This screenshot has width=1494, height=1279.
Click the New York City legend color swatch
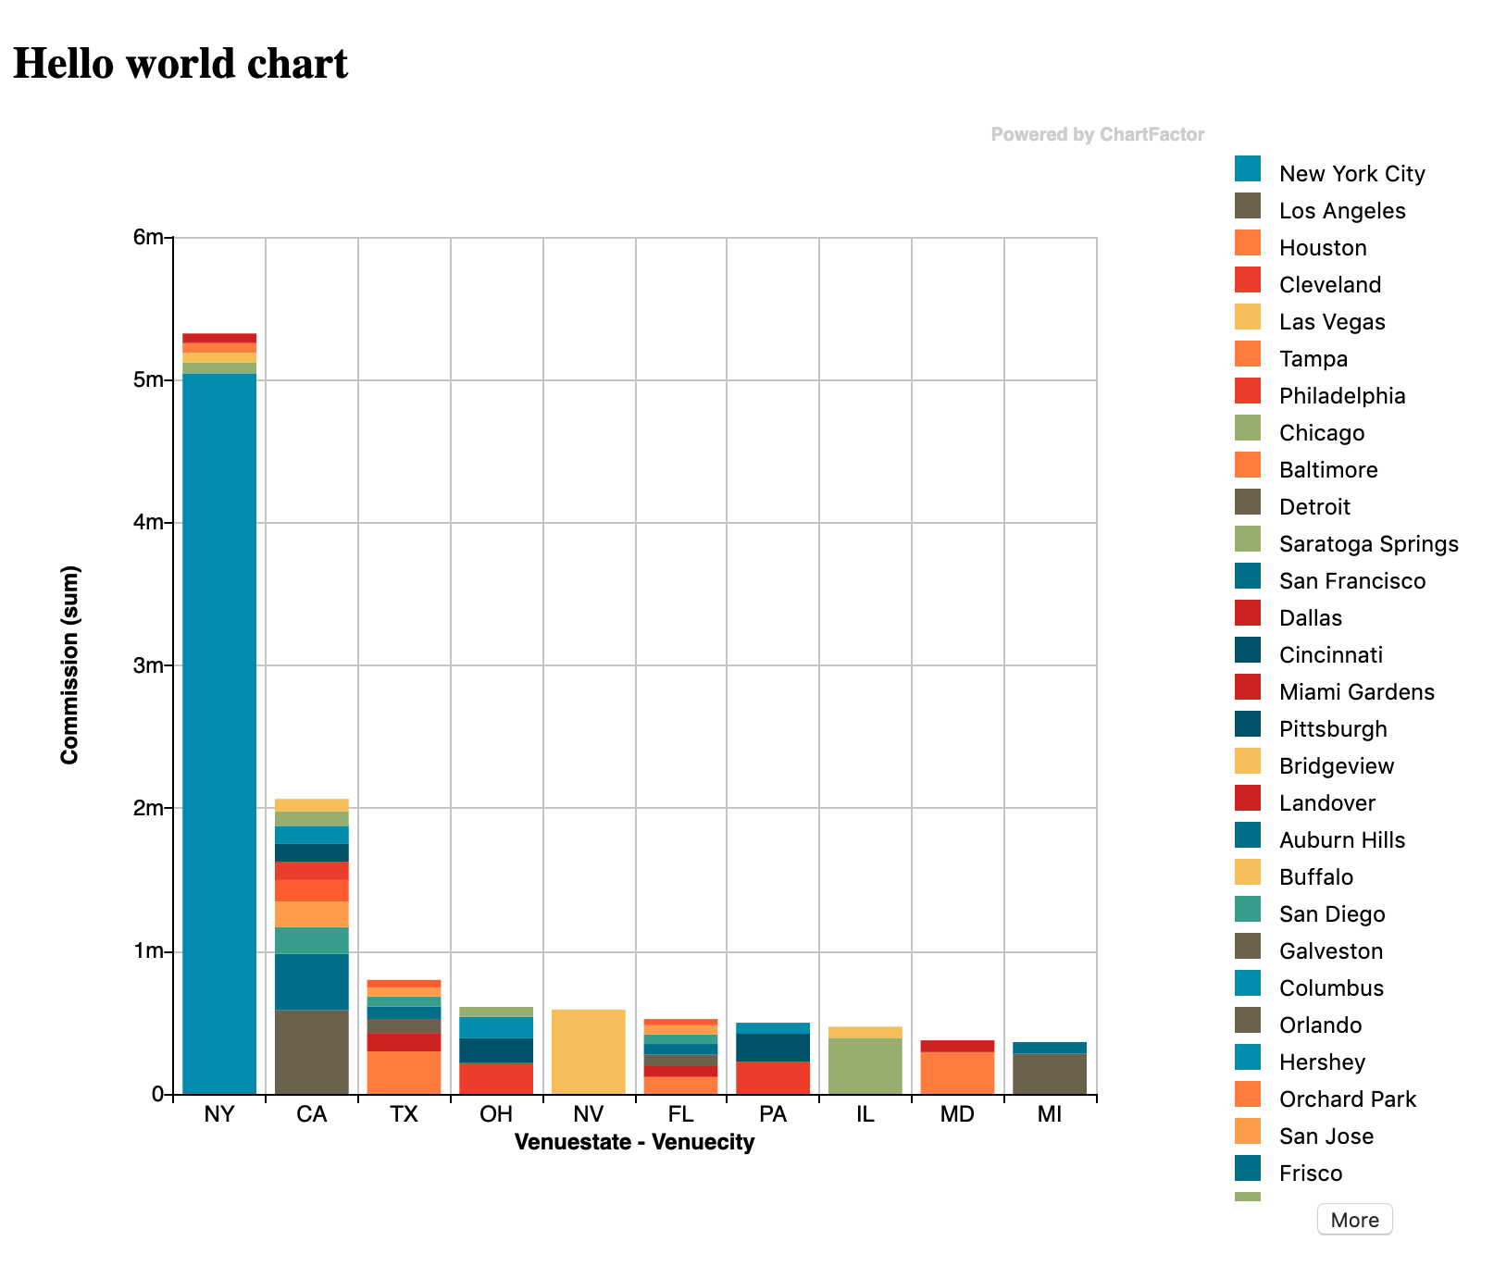(1247, 168)
